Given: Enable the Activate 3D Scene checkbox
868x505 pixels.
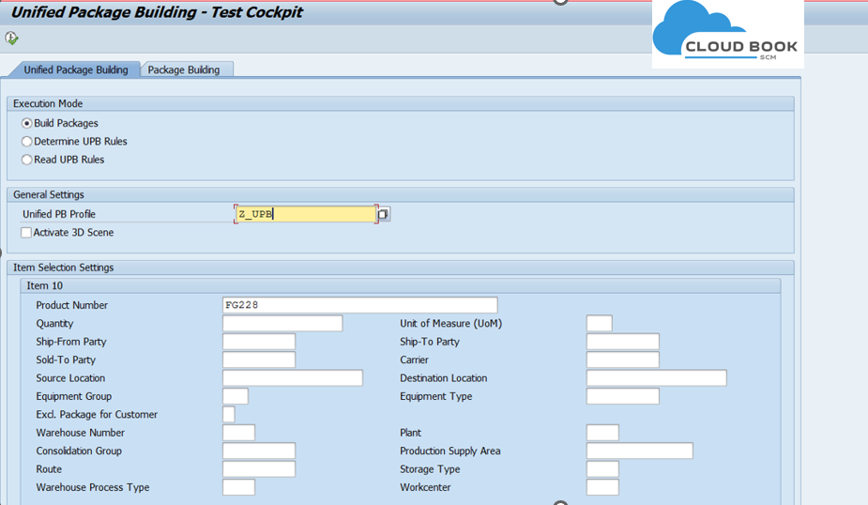Looking at the screenshot, I should coord(26,233).
